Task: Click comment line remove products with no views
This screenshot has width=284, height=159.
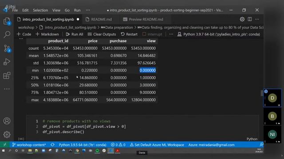Action: tap(76, 121)
